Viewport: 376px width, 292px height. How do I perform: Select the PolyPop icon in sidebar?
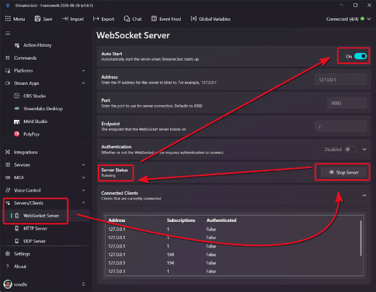click(16, 134)
